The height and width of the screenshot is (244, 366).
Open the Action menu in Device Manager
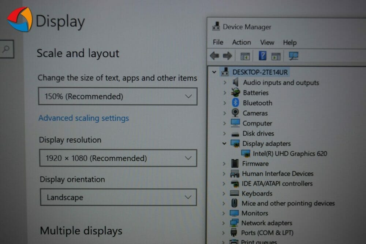(241, 42)
